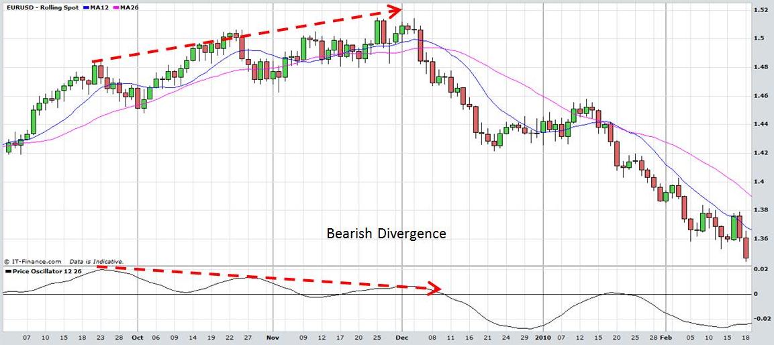Click the 1.46 price axis label
The width and height of the screenshot is (774, 345).
[761, 96]
